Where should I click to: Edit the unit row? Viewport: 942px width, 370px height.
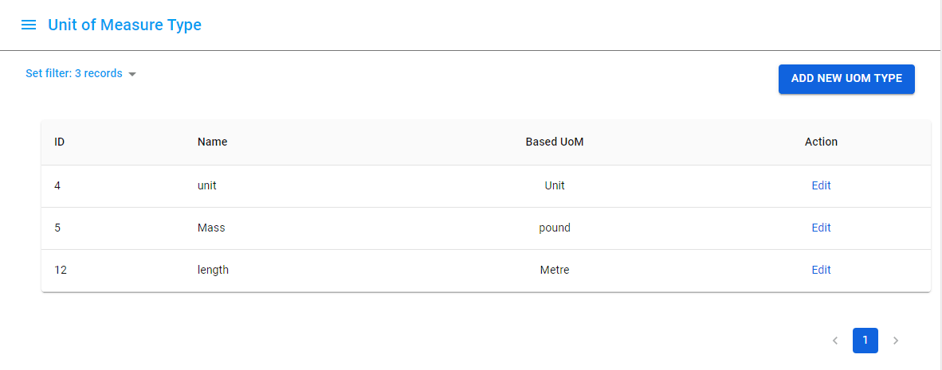tap(821, 185)
